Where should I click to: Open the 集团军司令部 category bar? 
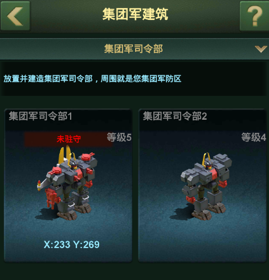pyautogui.click(x=134, y=49)
